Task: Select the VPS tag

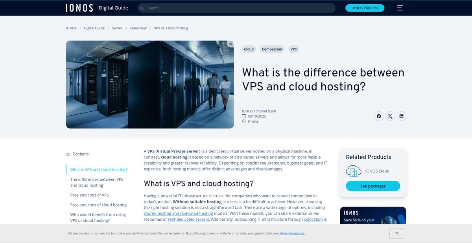Action: point(293,49)
